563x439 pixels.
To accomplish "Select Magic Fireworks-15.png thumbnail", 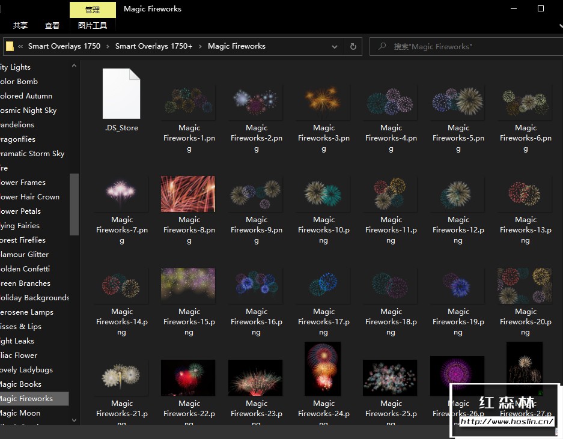I will [189, 286].
